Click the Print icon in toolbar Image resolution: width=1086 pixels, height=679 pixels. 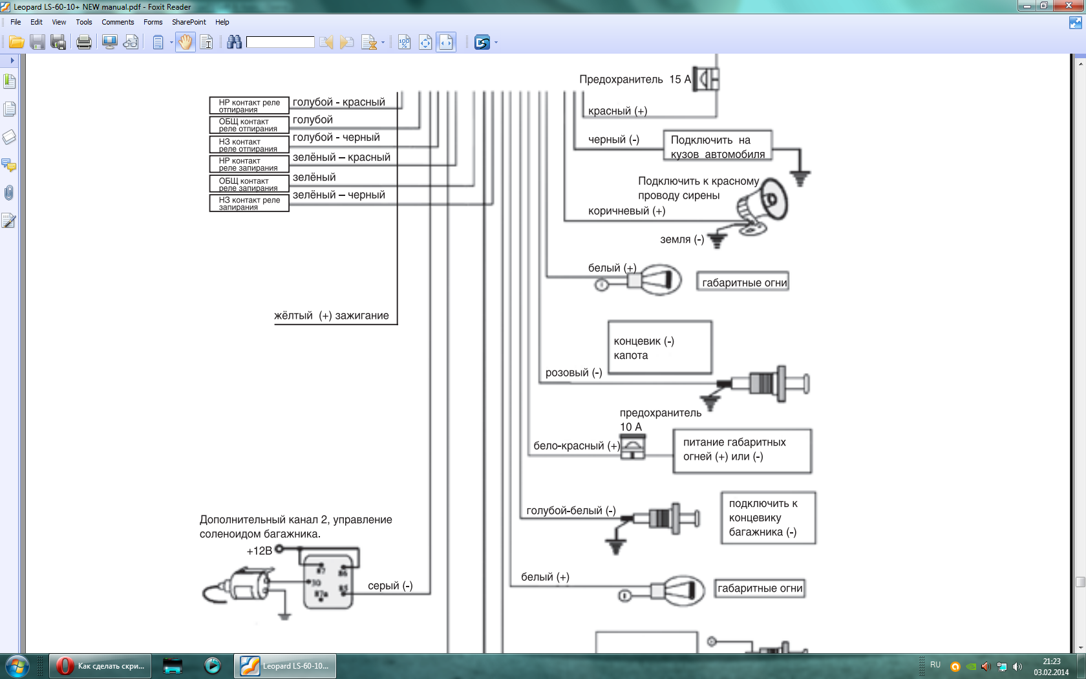pyautogui.click(x=83, y=43)
